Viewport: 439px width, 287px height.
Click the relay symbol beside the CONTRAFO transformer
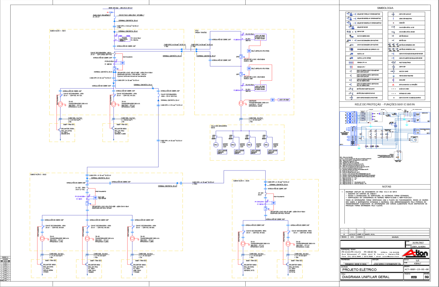click(272, 100)
